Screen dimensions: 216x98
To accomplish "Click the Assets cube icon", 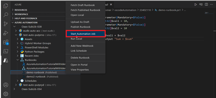I will tap(22, 39).
